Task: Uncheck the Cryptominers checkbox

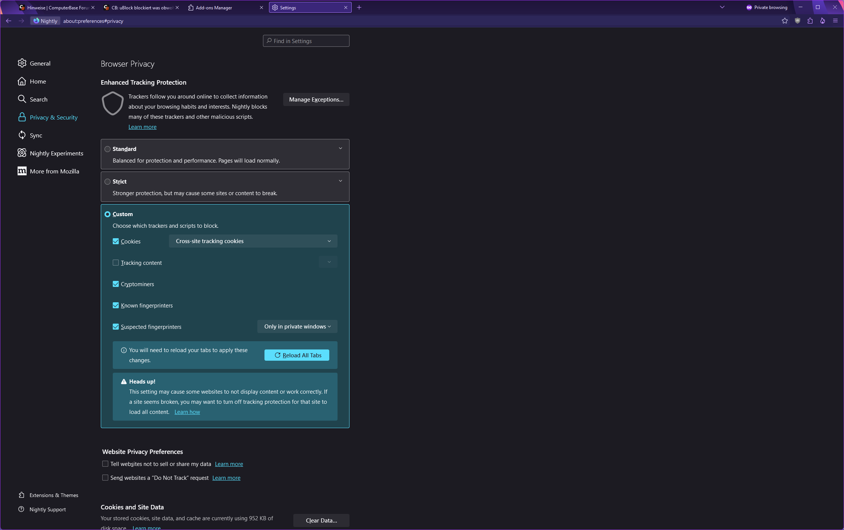Action: coord(116,284)
